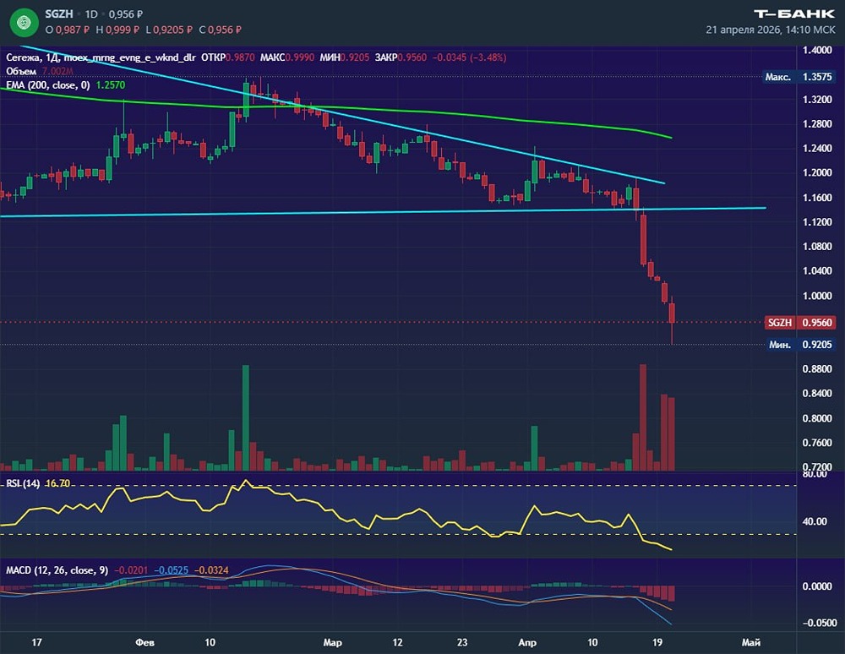The height and width of the screenshot is (654, 845).
Task: Click the Апр label on time axis
Action: click(527, 643)
